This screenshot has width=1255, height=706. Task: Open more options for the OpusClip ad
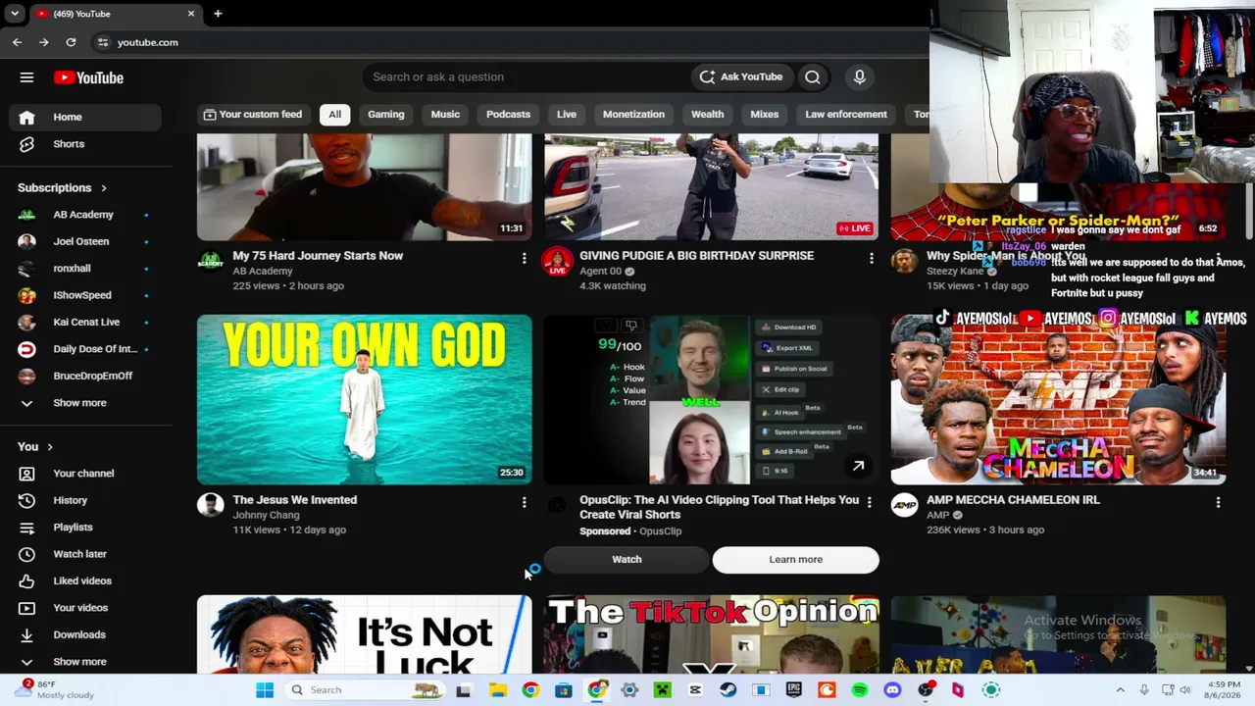[869, 503]
